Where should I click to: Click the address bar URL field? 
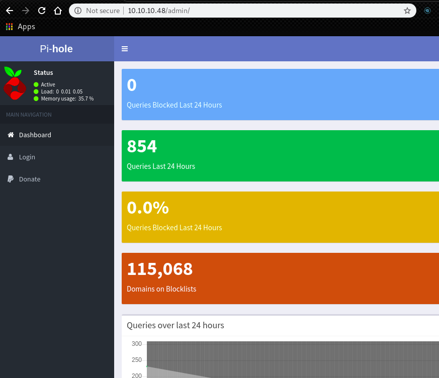[251, 11]
